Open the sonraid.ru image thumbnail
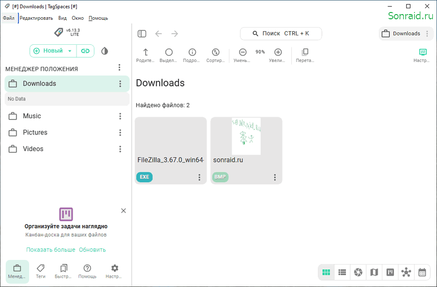437x287 pixels. pos(247,136)
